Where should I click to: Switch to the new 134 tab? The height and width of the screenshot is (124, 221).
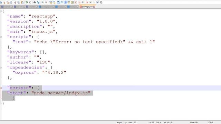19,7
